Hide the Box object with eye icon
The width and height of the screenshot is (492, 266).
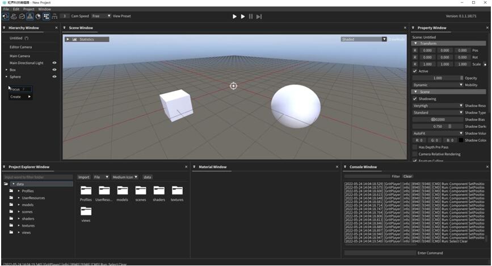[x=55, y=69]
